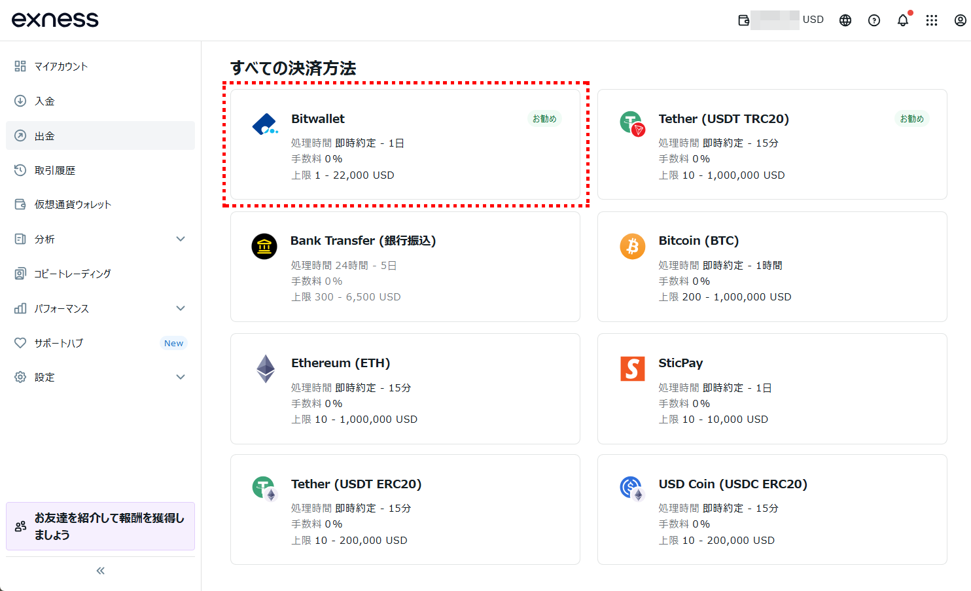Choose Bitwallet withdrawal method
Screen dimensions: 971x591
point(405,145)
